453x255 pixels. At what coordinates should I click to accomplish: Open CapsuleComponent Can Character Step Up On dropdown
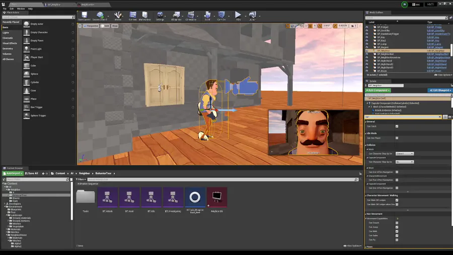coord(405,162)
